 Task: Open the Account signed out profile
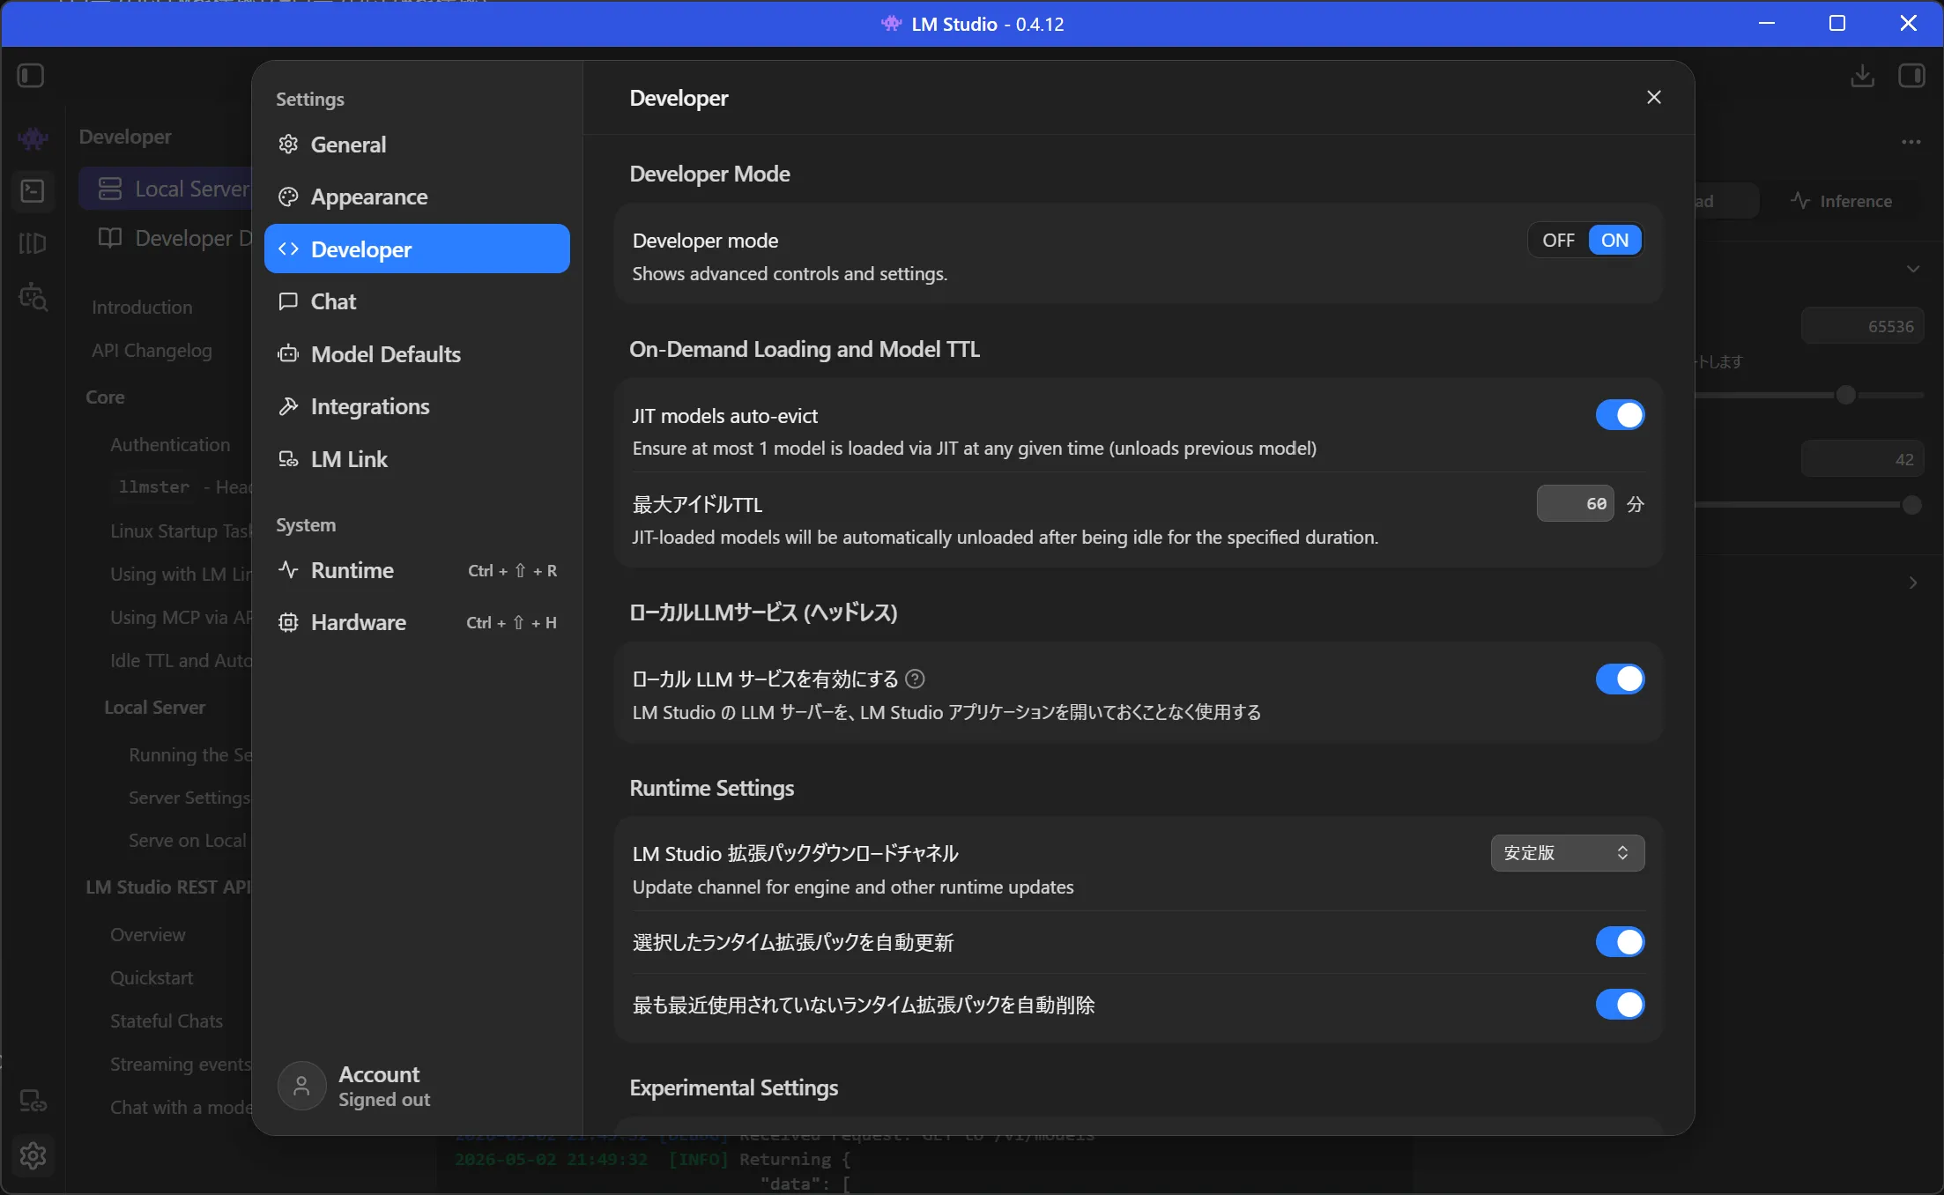(x=417, y=1086)
